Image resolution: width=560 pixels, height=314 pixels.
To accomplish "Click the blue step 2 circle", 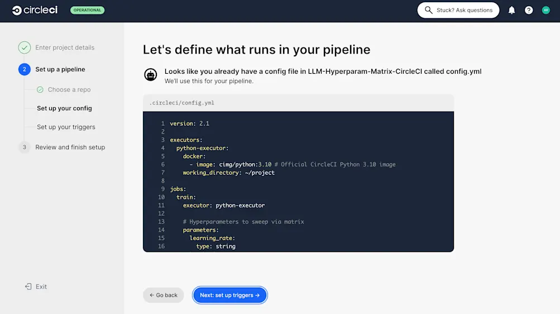I will (24, 69).
